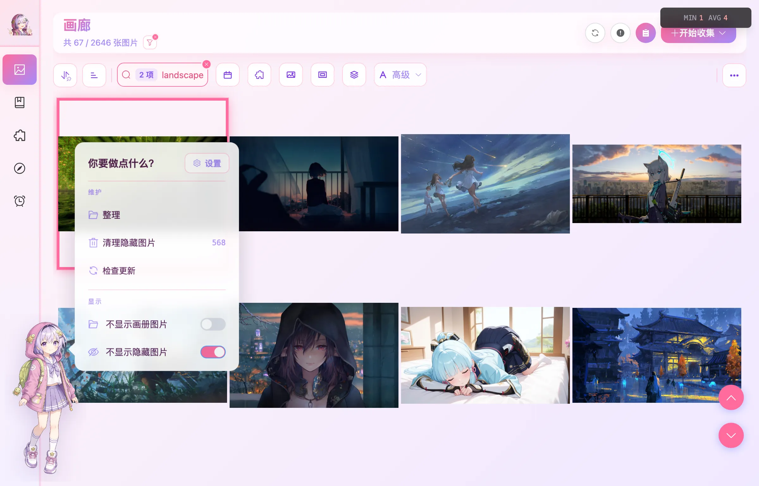759x486 pixels.
Task: Open the calendar date filter icon
Action: [228, 75]
